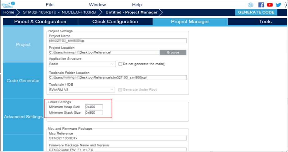
Task: Click the GENERATE CODE button
Action: click(256, 12)
